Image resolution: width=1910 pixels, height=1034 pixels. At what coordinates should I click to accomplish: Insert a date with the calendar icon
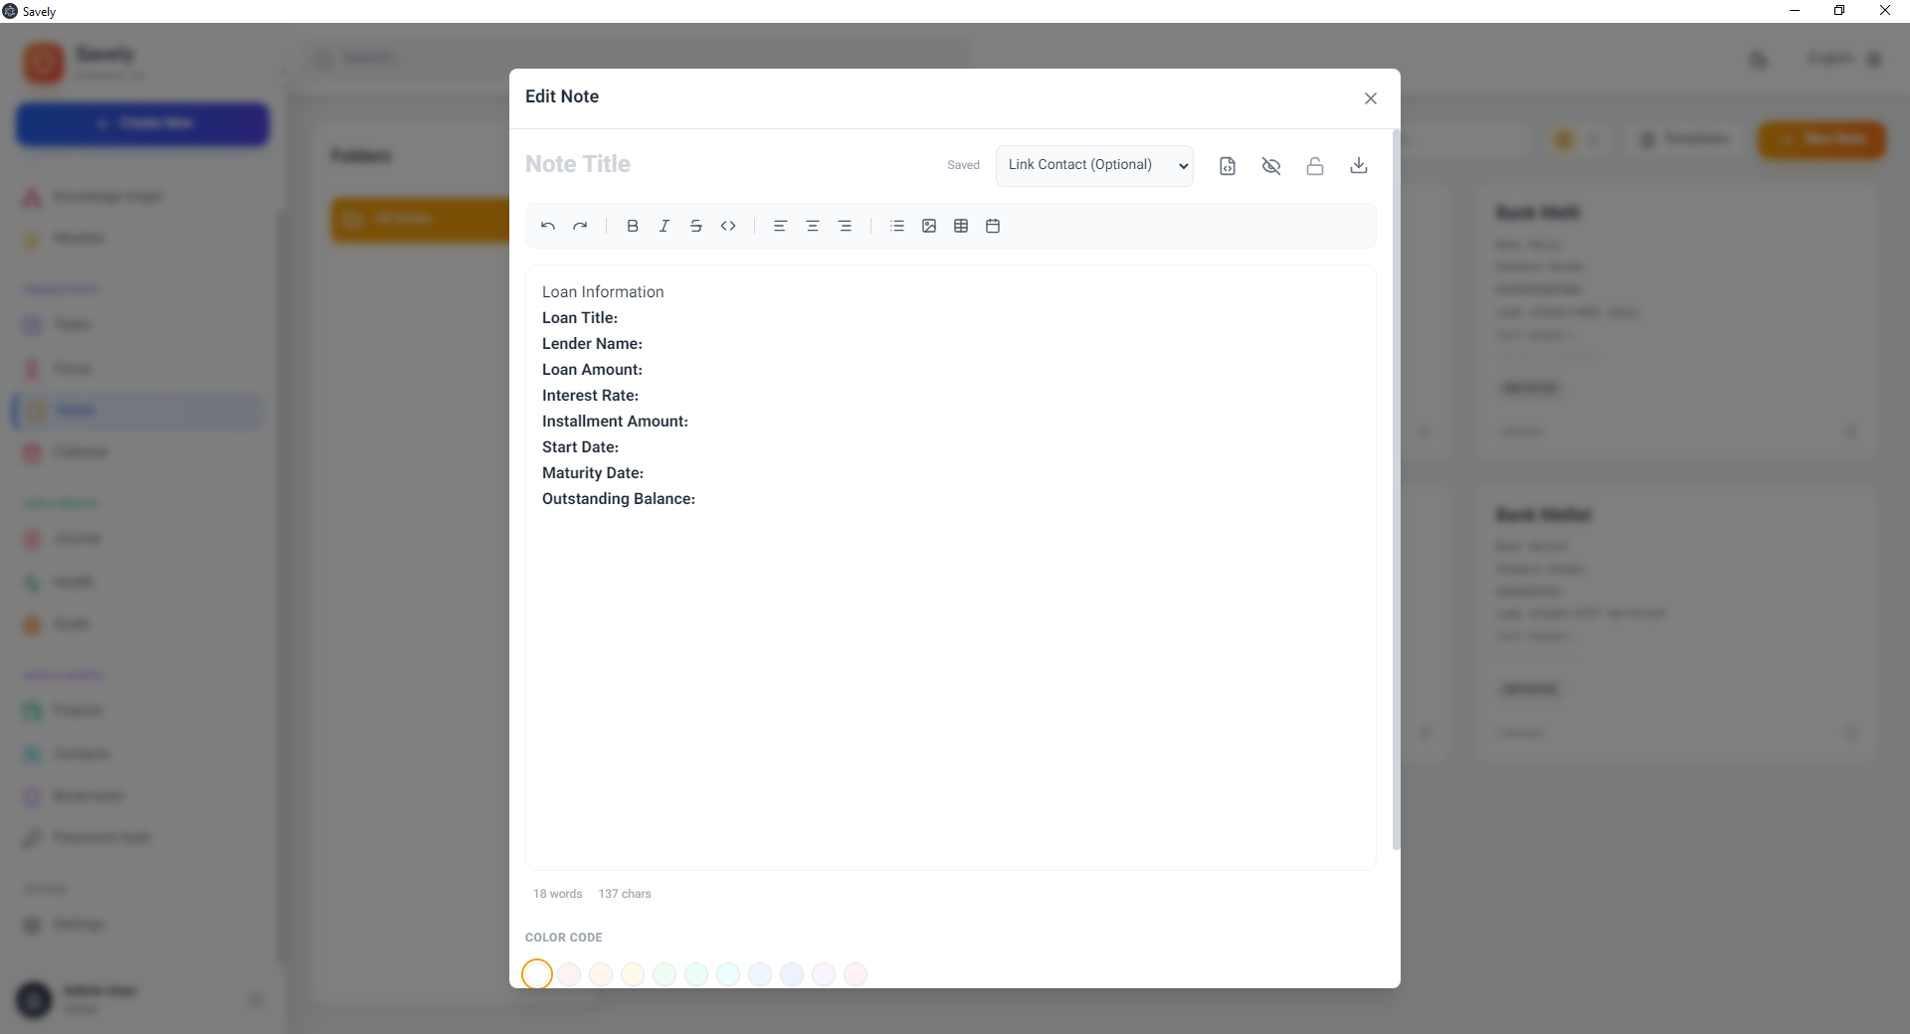pyautogui.click(x=993, y=227)
